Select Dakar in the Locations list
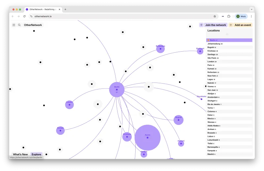264x171 pixels. 229,115
